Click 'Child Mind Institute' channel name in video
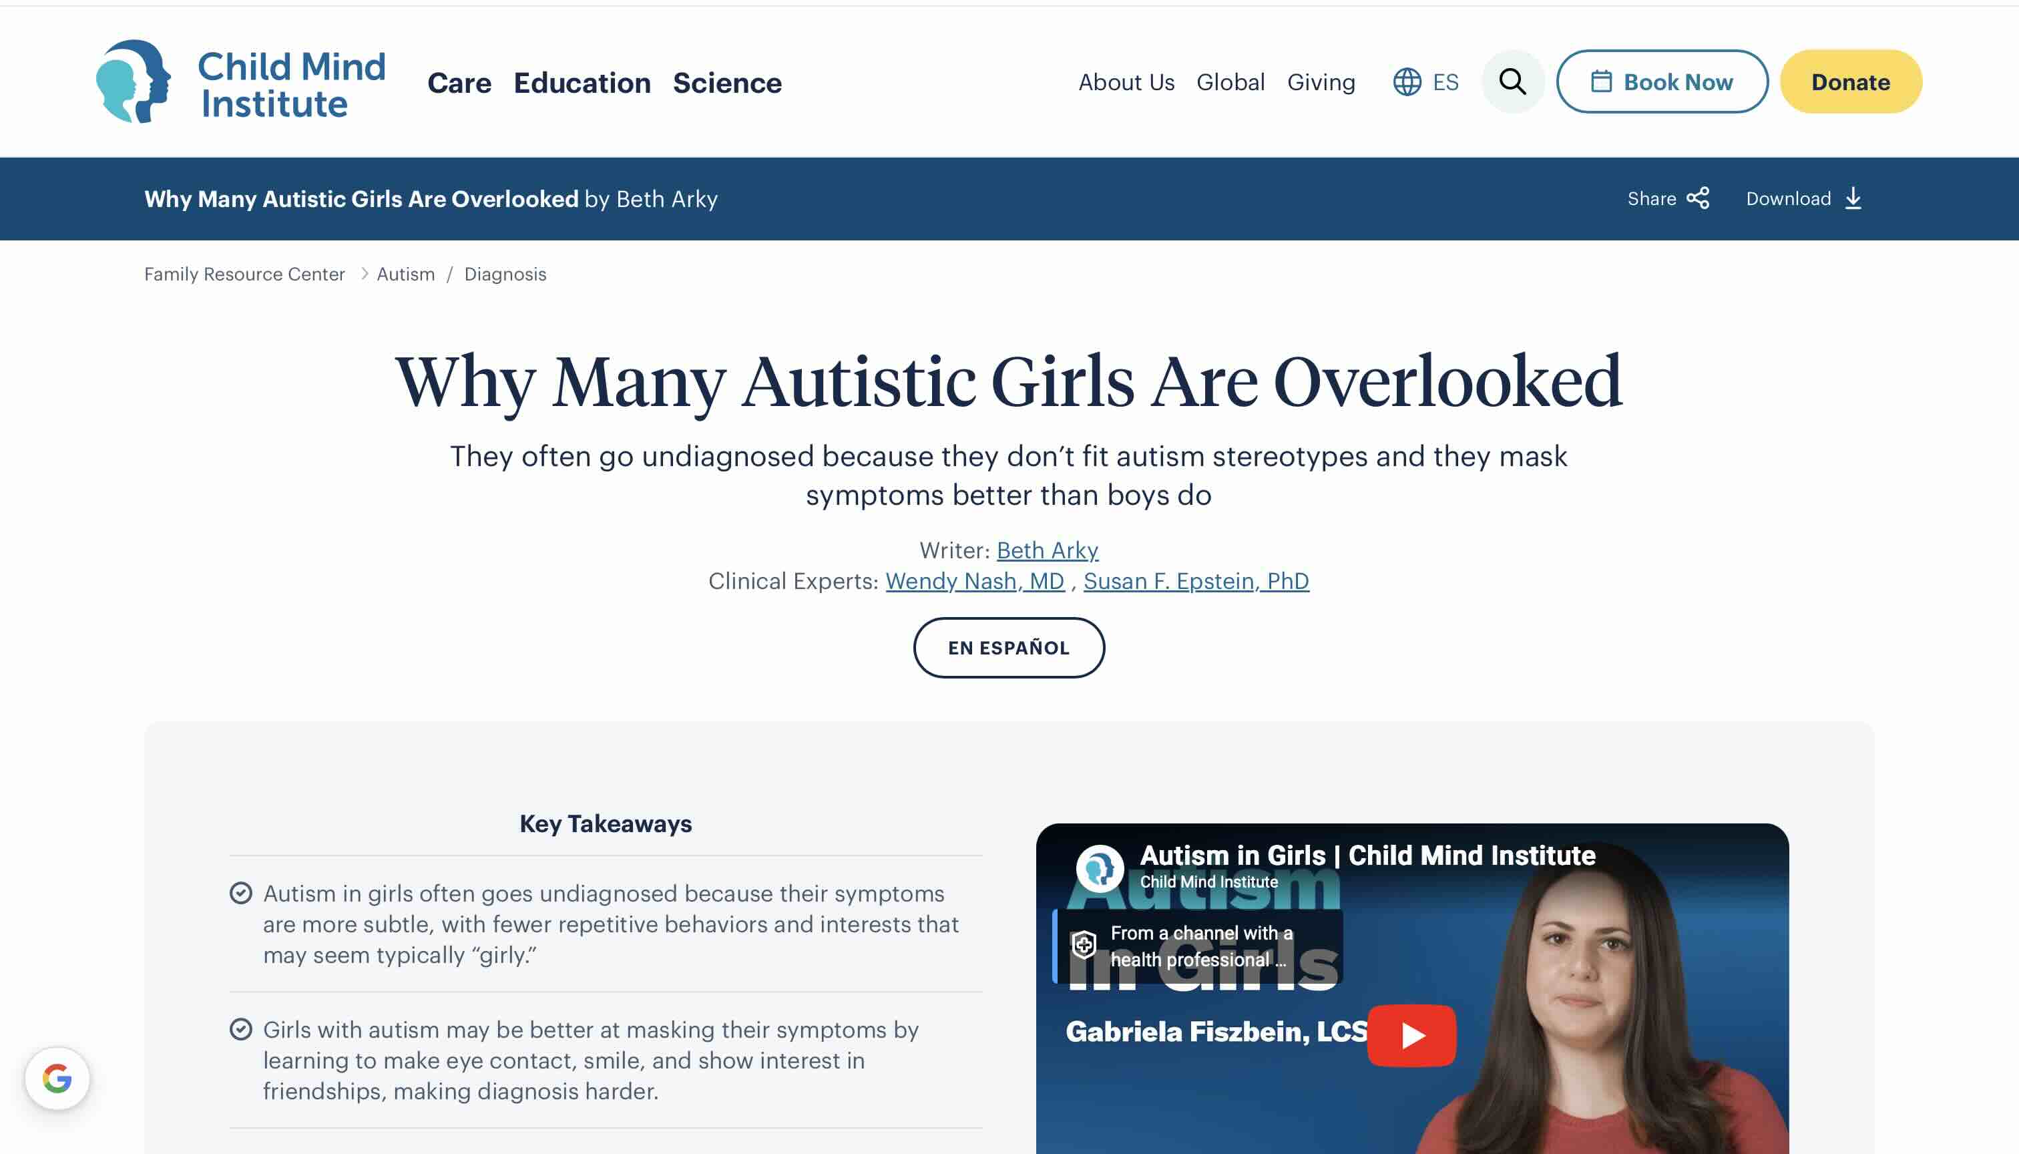The height and width of the screenshot is (1154, 2019). click(x=1208, y=882)
